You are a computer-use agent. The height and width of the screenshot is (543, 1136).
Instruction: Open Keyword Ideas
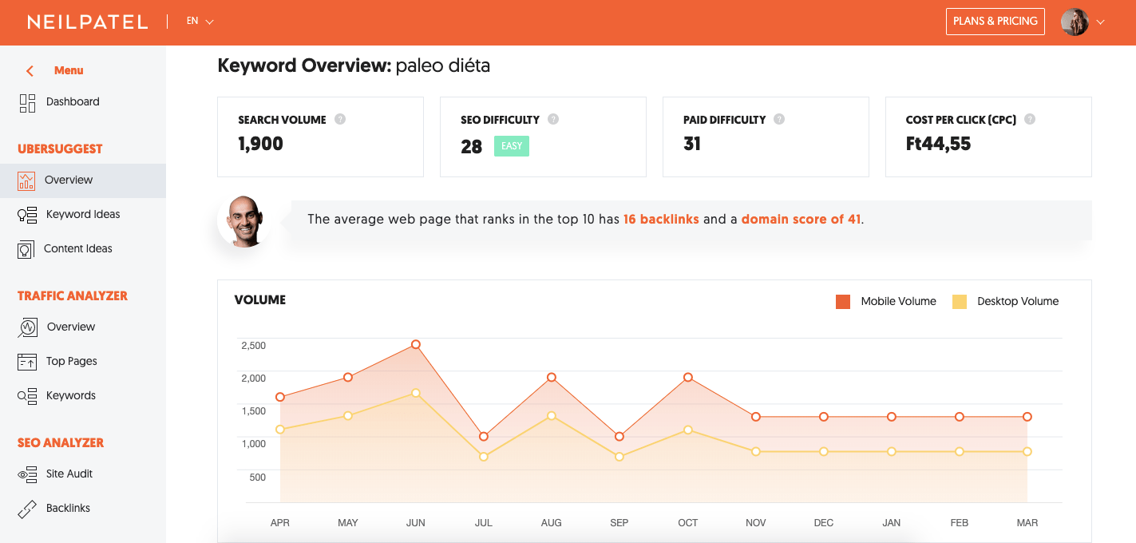(x=83, y=215)
